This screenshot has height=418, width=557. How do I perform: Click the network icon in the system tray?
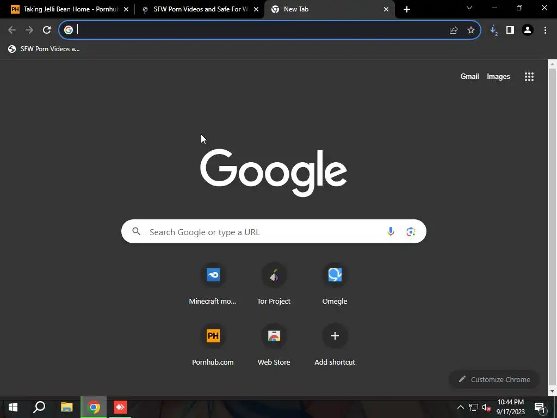tap(474, 407)
